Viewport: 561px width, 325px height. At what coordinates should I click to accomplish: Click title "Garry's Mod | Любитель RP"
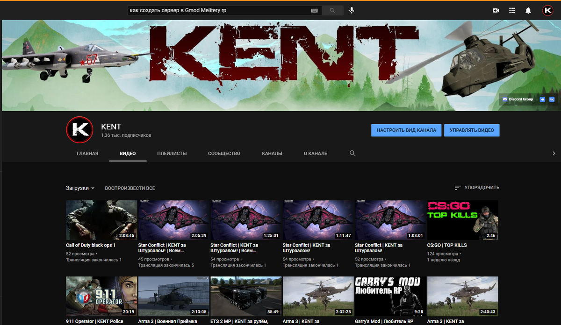click(x=384, y=321)
